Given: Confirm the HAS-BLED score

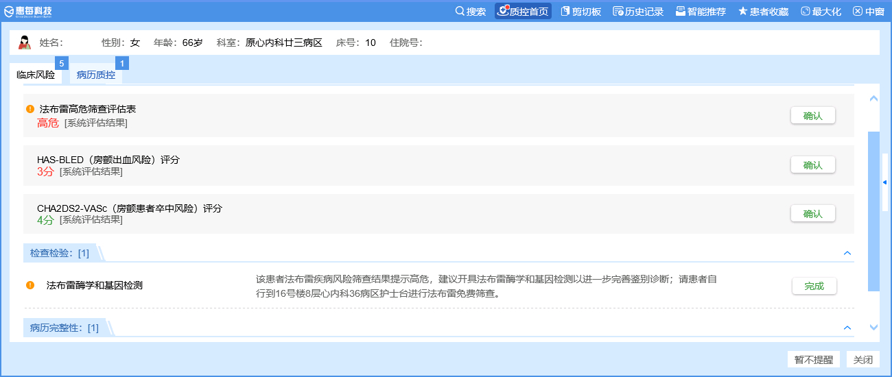Looking at the screenshot, I should [x=812, y=165].
